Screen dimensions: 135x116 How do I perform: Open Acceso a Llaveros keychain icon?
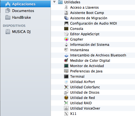(x=66, y=7)
